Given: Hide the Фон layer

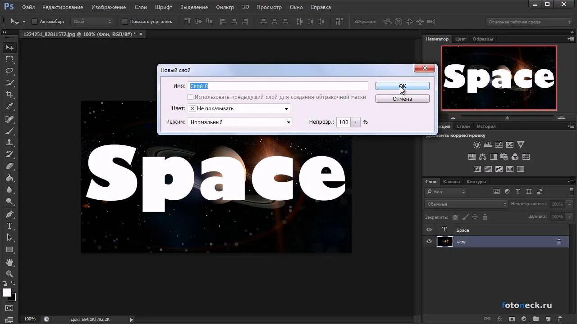Looking at the screenshot, I should (x=429, y=242).
